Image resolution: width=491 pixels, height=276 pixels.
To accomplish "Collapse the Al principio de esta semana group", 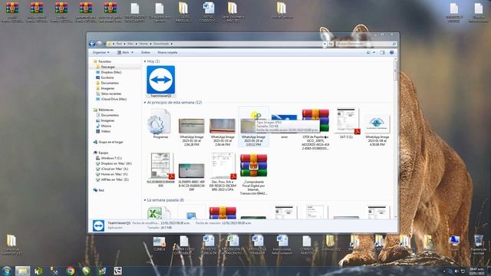I will [145, 102].
